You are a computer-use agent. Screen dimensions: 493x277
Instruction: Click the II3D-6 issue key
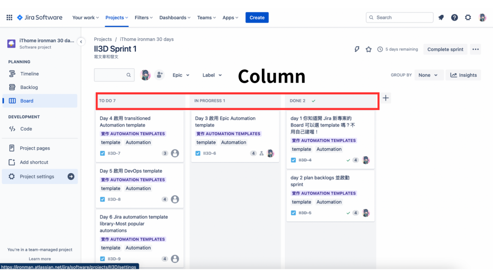click(209, 153)
